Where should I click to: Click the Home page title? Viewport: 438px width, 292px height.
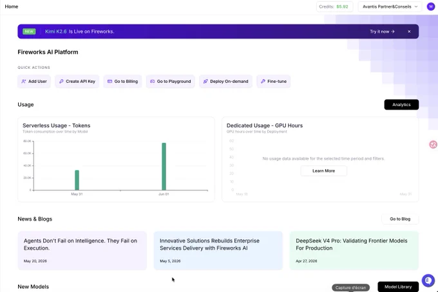coord(12,6)
